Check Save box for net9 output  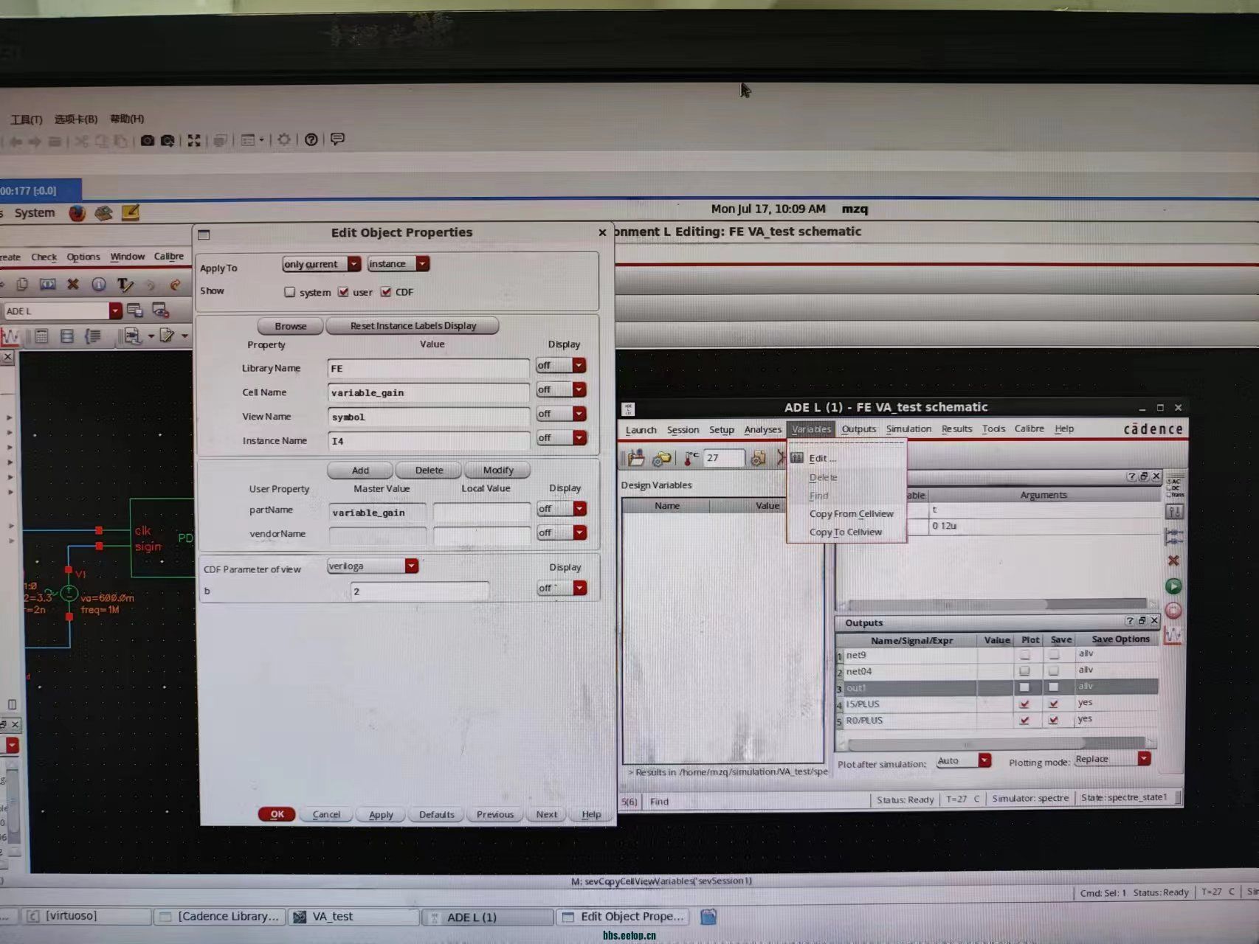[1054, 655]
